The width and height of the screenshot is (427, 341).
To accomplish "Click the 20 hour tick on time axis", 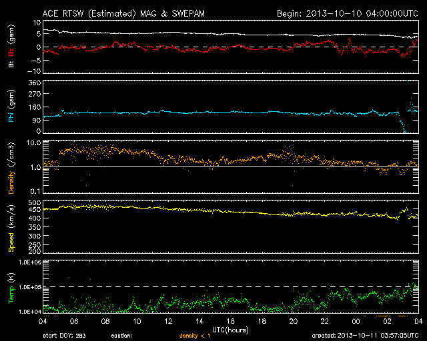I will [x=294, y=321].
